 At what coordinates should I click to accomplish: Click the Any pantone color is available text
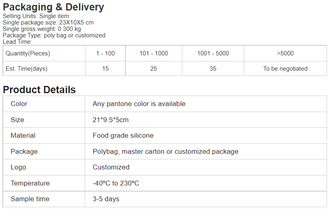coord(139,104)
